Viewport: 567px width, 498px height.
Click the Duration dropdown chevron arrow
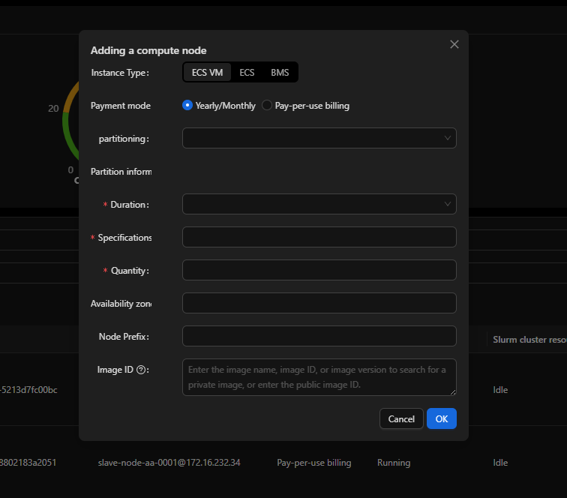tap(447, 204)
